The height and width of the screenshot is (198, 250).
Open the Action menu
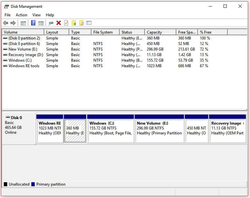pyautogui.click(x=21, y=15)
